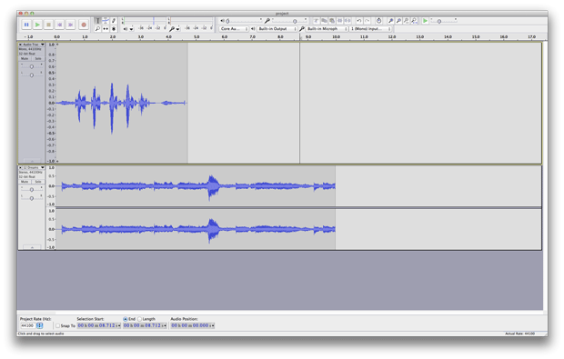The image size is (564, 359).
Task: Mute the 12 Dreams stereo track
Action: coord(25,182)
